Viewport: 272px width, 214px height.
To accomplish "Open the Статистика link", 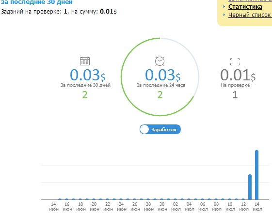I will tap(245, 7).
